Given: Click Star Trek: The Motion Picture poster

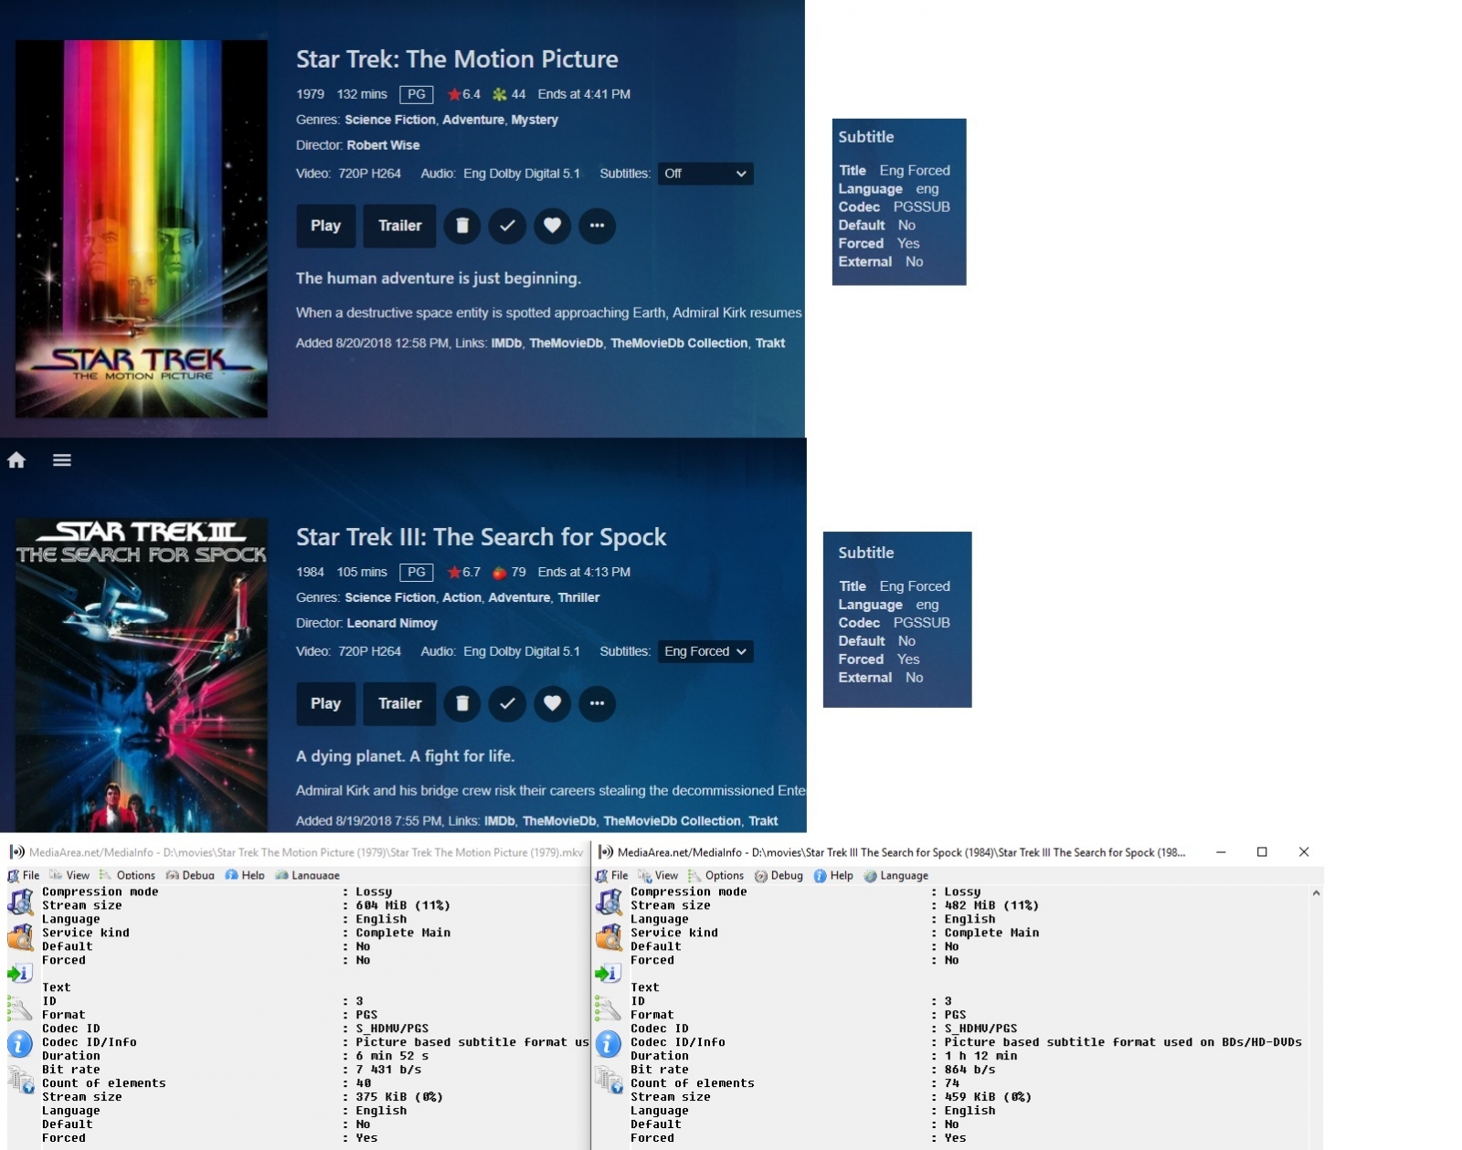Looking at the screenshot, I should pyautogui.click(x=142, y=228).
